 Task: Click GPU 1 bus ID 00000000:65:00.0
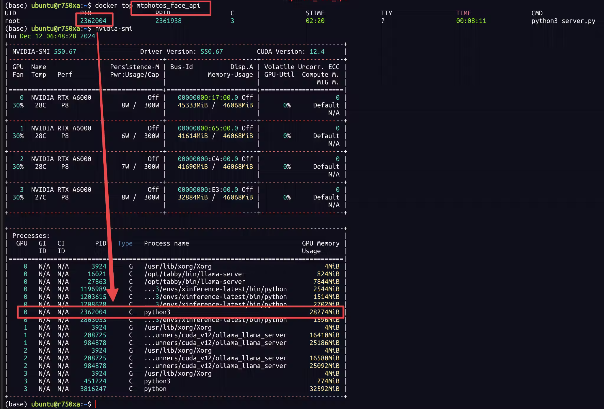click(x=208, y=128)
